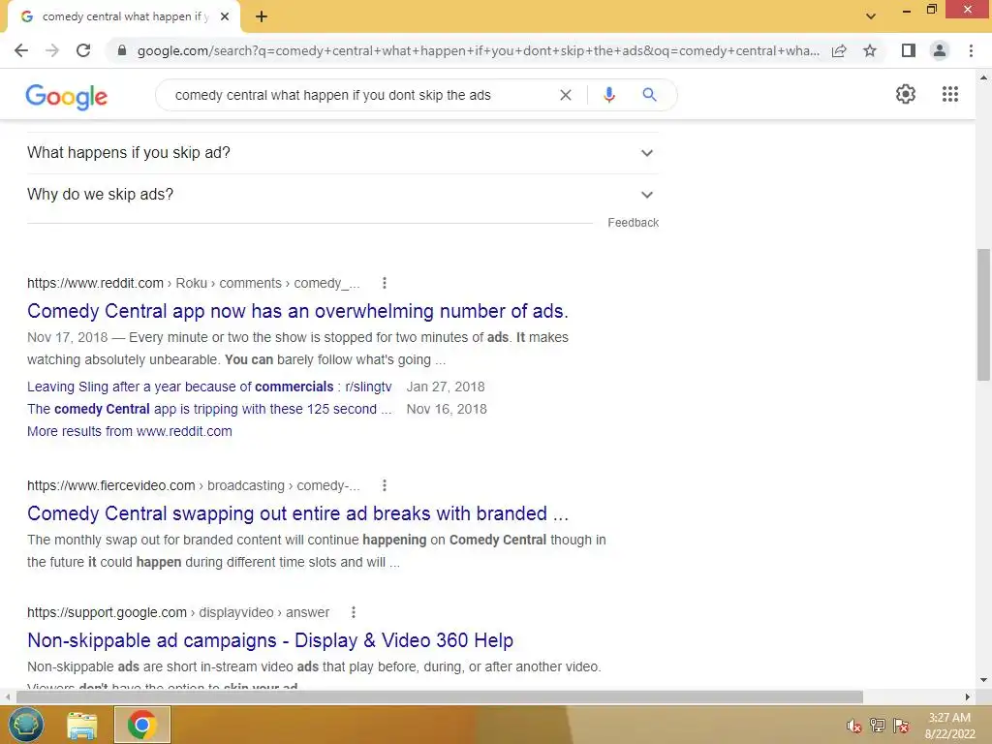Click the fiercevideo.com URL breadcrumb
This screenshot has height=744, width=992.
193,485
